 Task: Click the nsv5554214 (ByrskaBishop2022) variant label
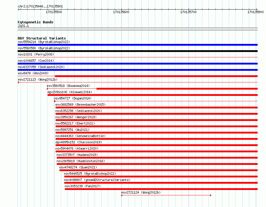44,42
